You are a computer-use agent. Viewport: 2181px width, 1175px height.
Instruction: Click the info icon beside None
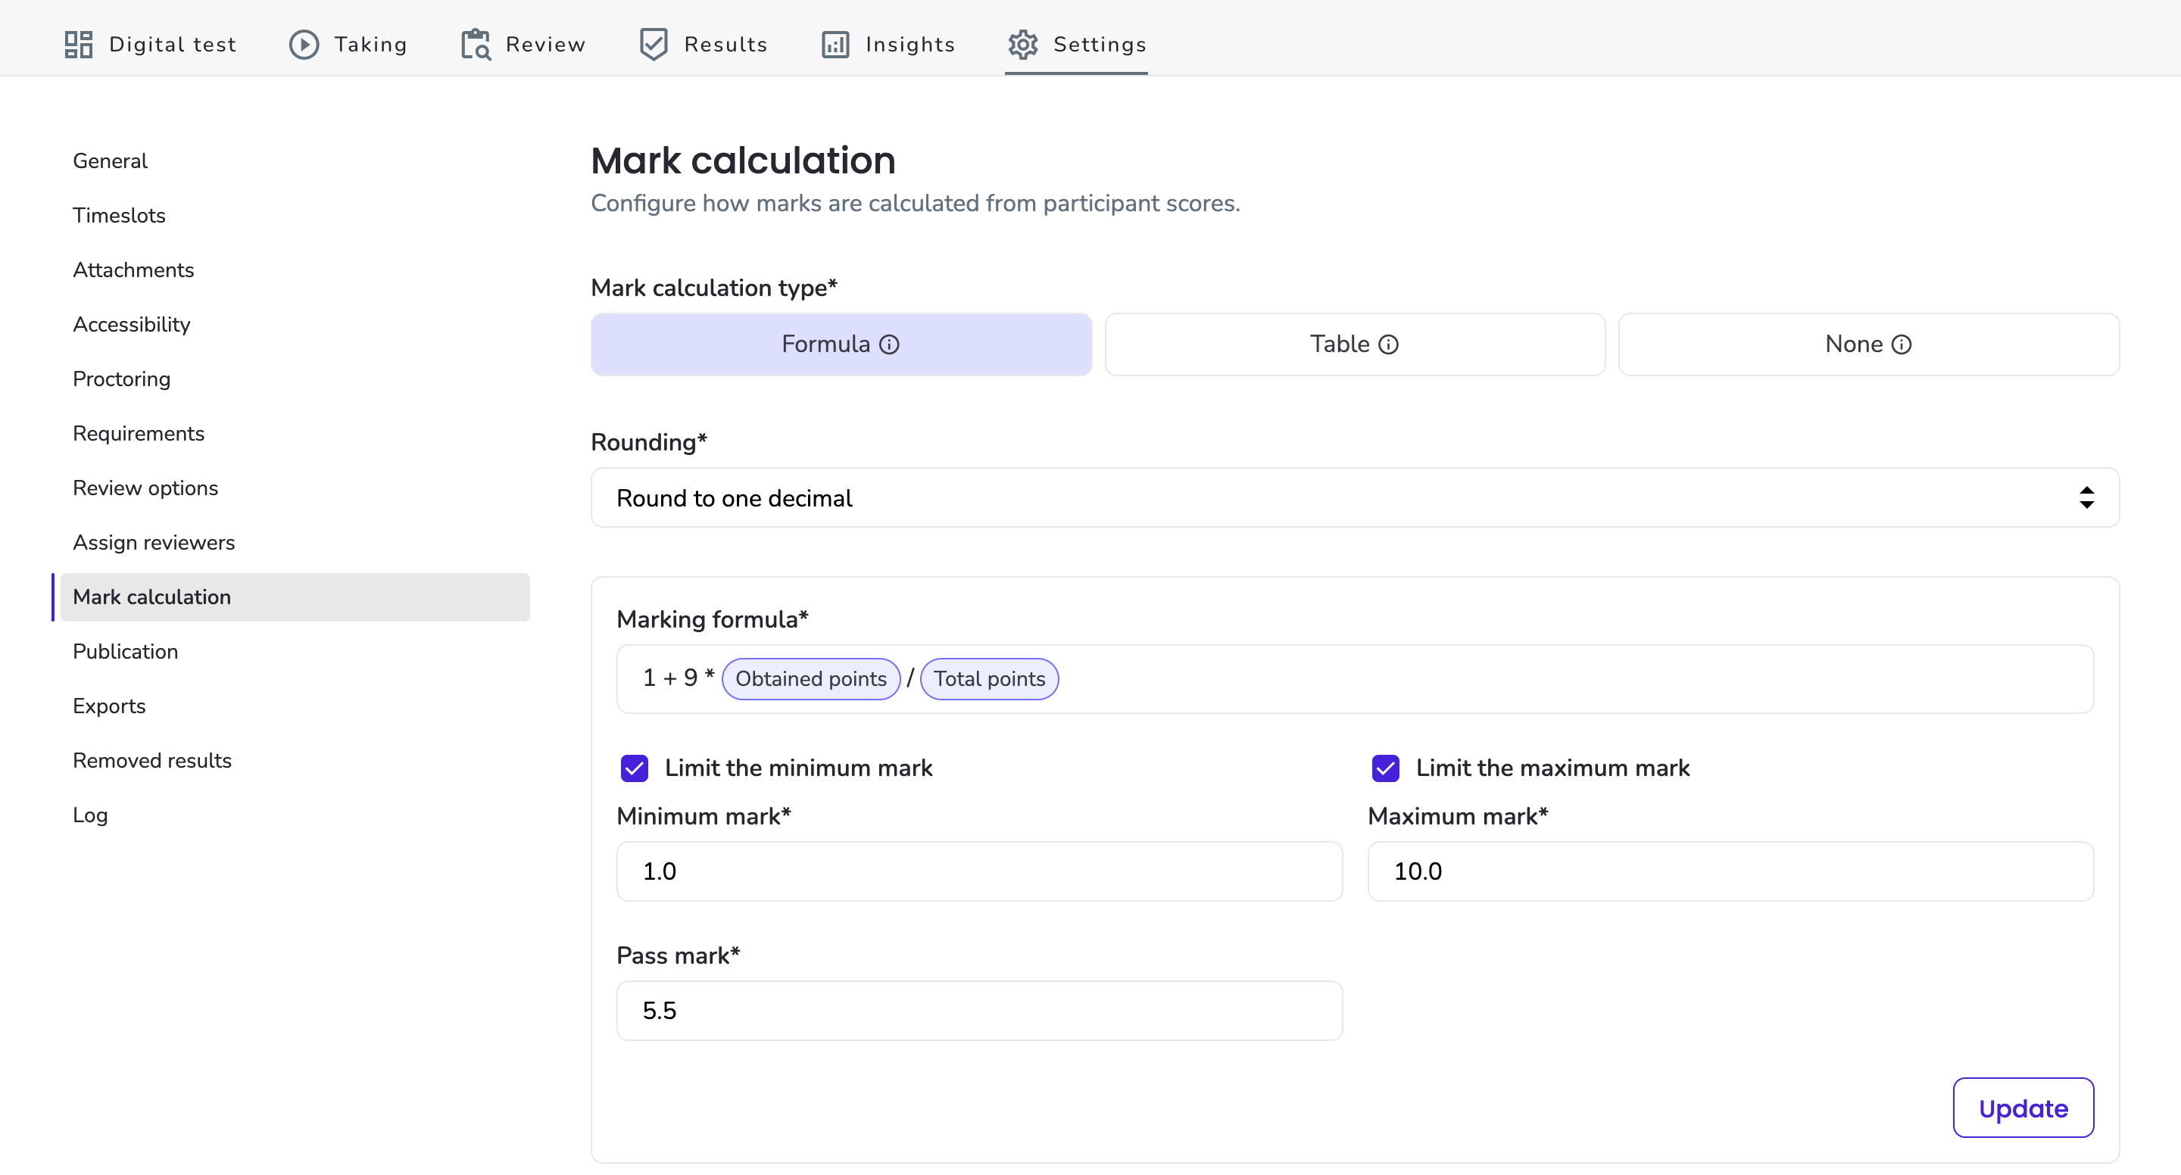pyautogui.click(x=1902, y=344)
